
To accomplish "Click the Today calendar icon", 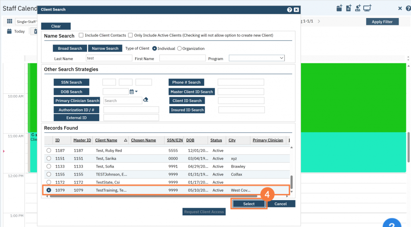I will [x=9, y=31].
